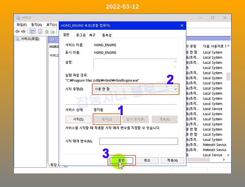
Task: Toggle the console tree pane toolbar icon
Action: pyautogui.click(x=32, y=32)
